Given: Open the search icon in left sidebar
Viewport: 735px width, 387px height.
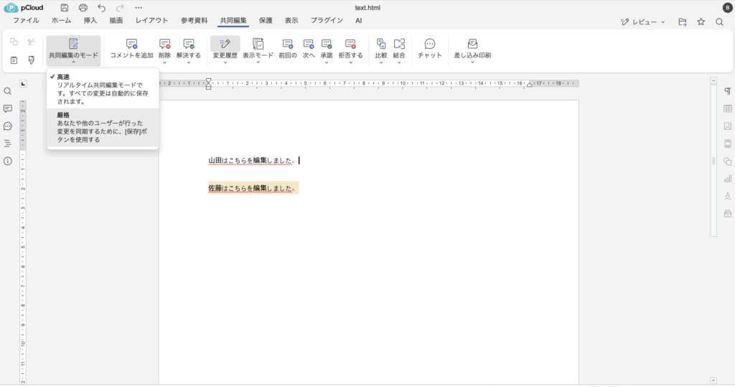Looking at the screenshot, I should tap(7, 91).
